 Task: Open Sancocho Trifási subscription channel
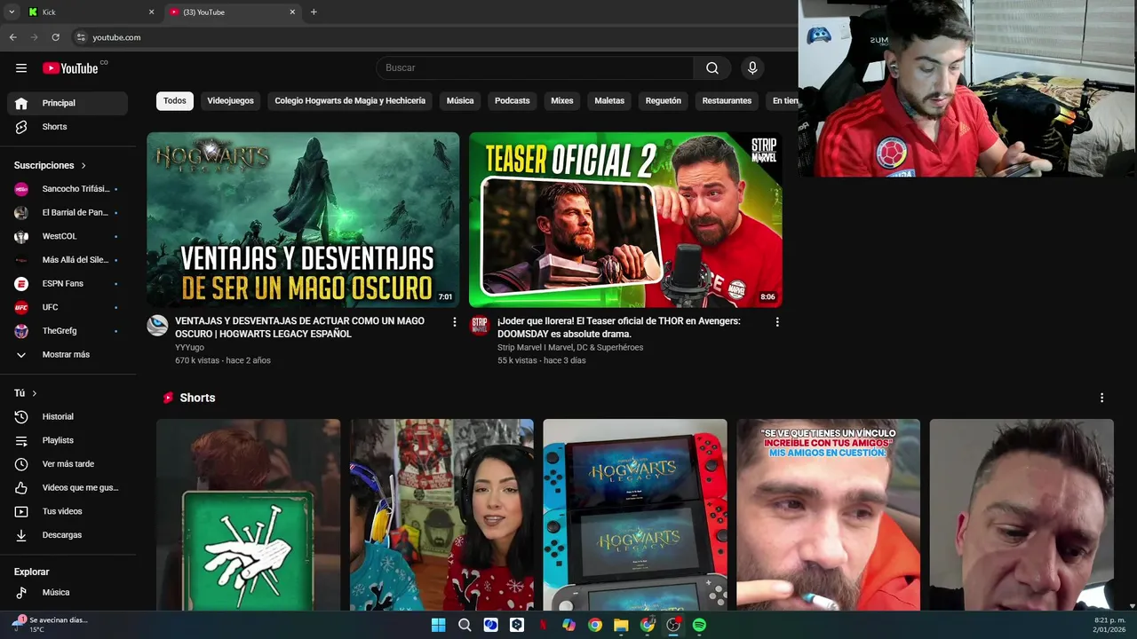pos(68,189)
